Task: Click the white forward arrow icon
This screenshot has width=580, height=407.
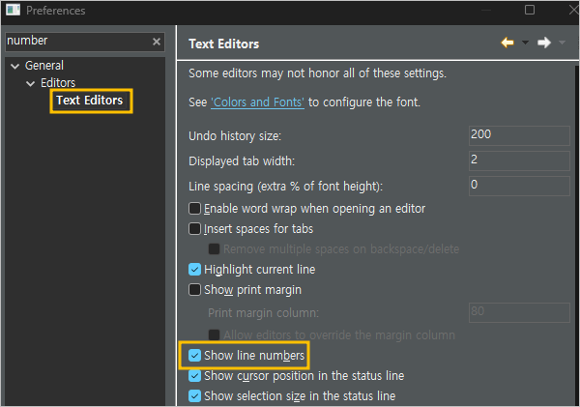Action: pyautogui.click(x=544, y=43)
